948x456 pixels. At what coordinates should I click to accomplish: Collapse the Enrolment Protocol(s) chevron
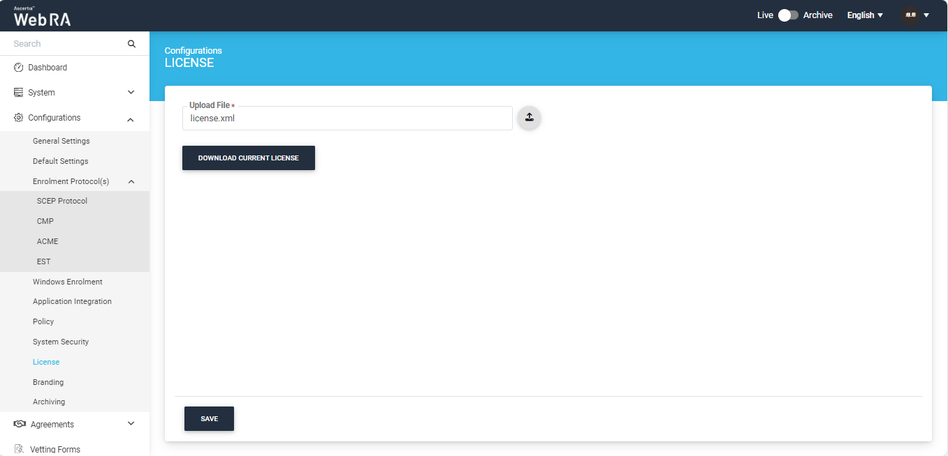coord(131,181)
